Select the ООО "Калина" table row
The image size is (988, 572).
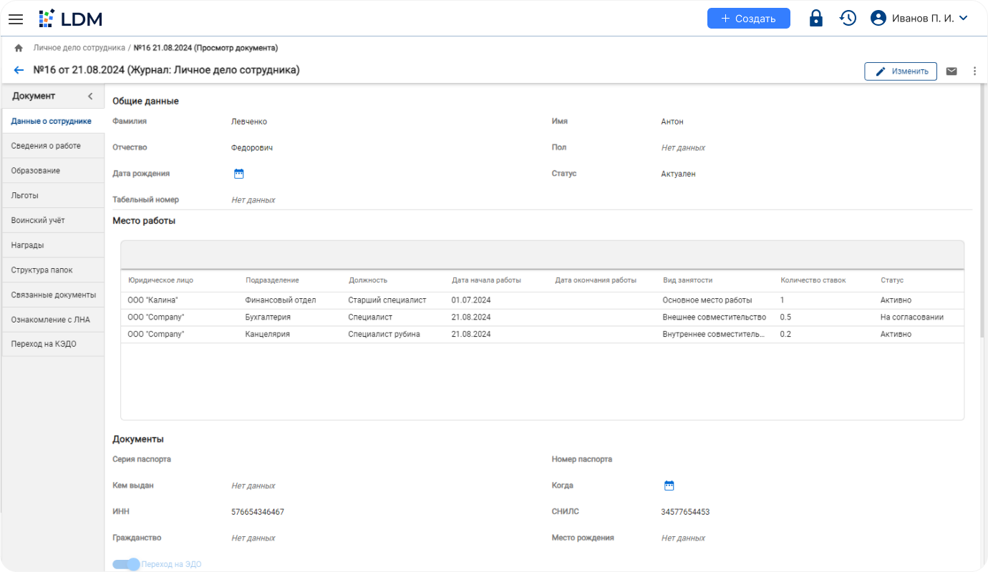pos(542,300)
